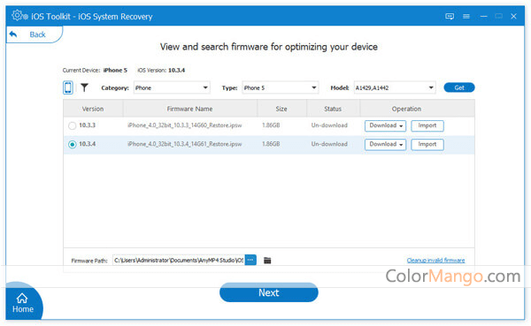The image size is (531, 326).
Task: Click Import for the 10.3.3 firmware
Action: (427, 125)
